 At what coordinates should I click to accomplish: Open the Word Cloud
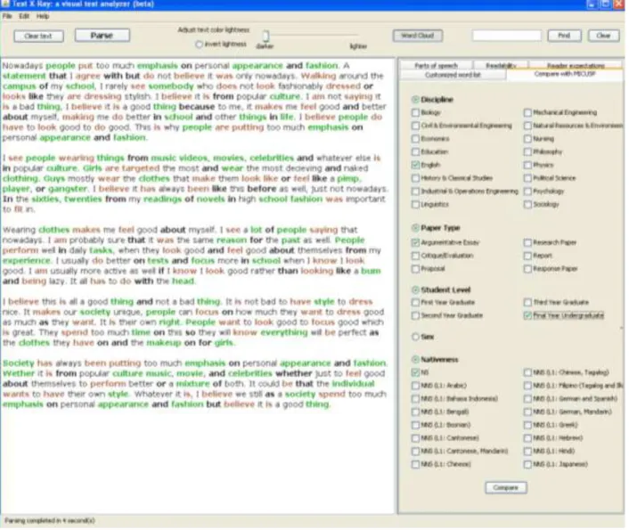418,36
